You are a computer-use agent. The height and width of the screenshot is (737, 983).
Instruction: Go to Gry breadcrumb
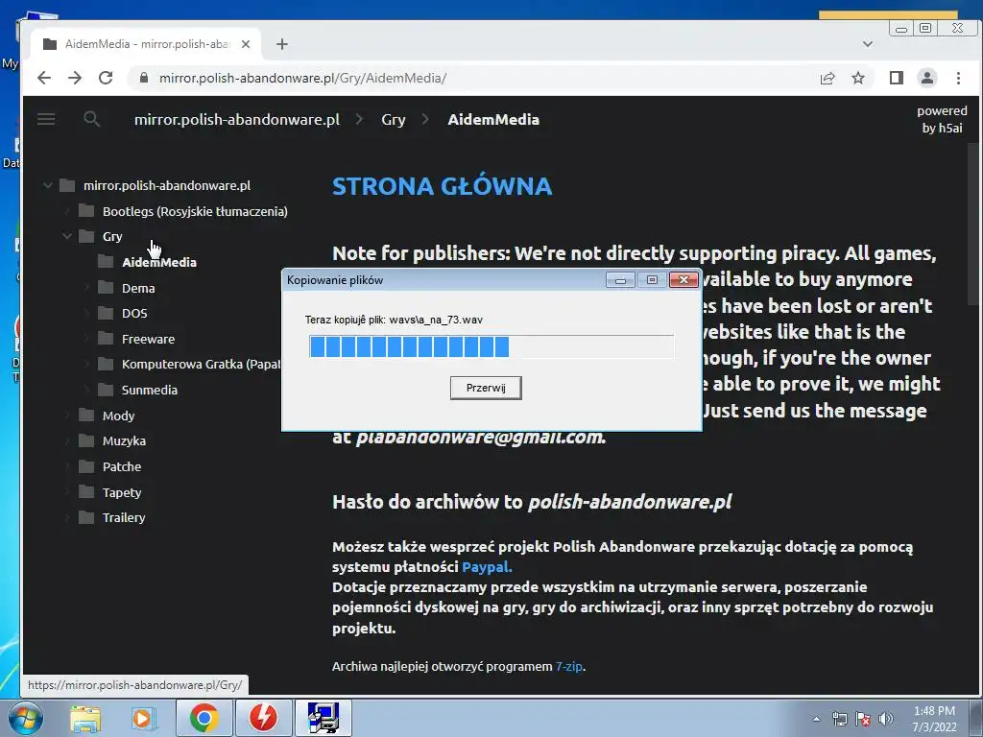pyautogui.click(x=393, y=120)
